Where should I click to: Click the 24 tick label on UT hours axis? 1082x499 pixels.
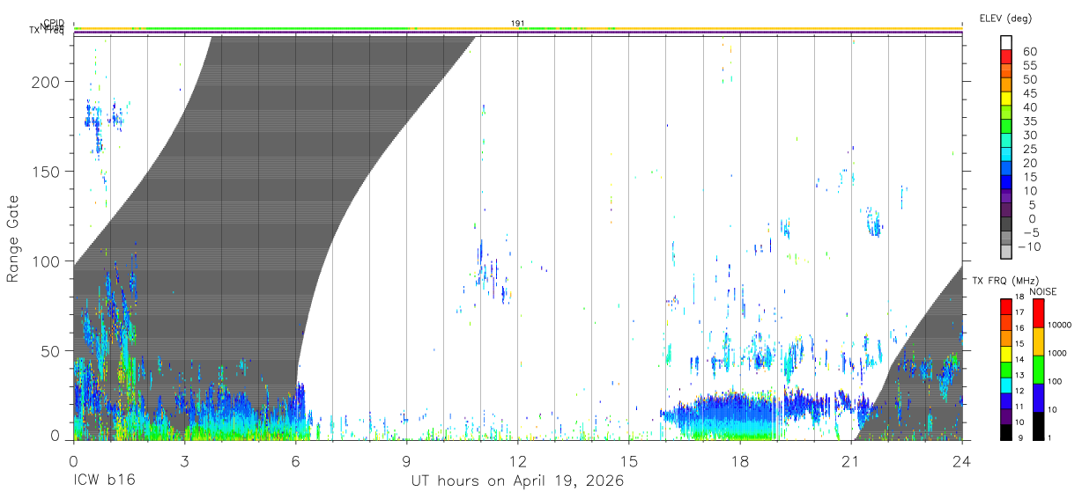pyautogui.click(x=962, y=459)
